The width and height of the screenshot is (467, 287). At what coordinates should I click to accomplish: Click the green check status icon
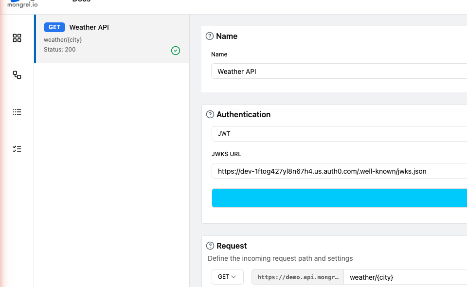point(176,51)
